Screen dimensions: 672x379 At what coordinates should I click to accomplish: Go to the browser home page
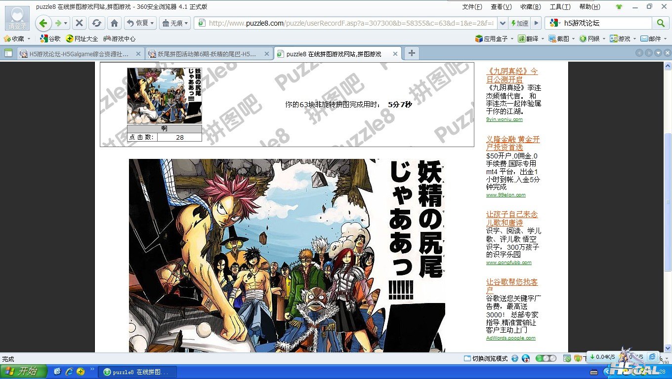(114, 23)
